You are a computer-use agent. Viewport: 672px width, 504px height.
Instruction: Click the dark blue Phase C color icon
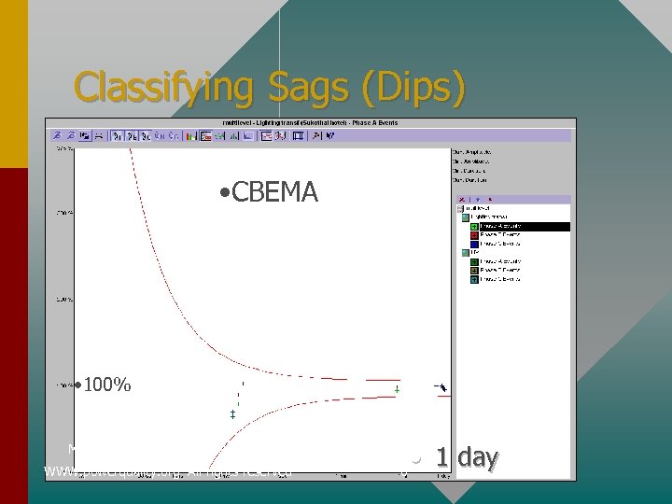pyautogui.click(x=474, y=245)
